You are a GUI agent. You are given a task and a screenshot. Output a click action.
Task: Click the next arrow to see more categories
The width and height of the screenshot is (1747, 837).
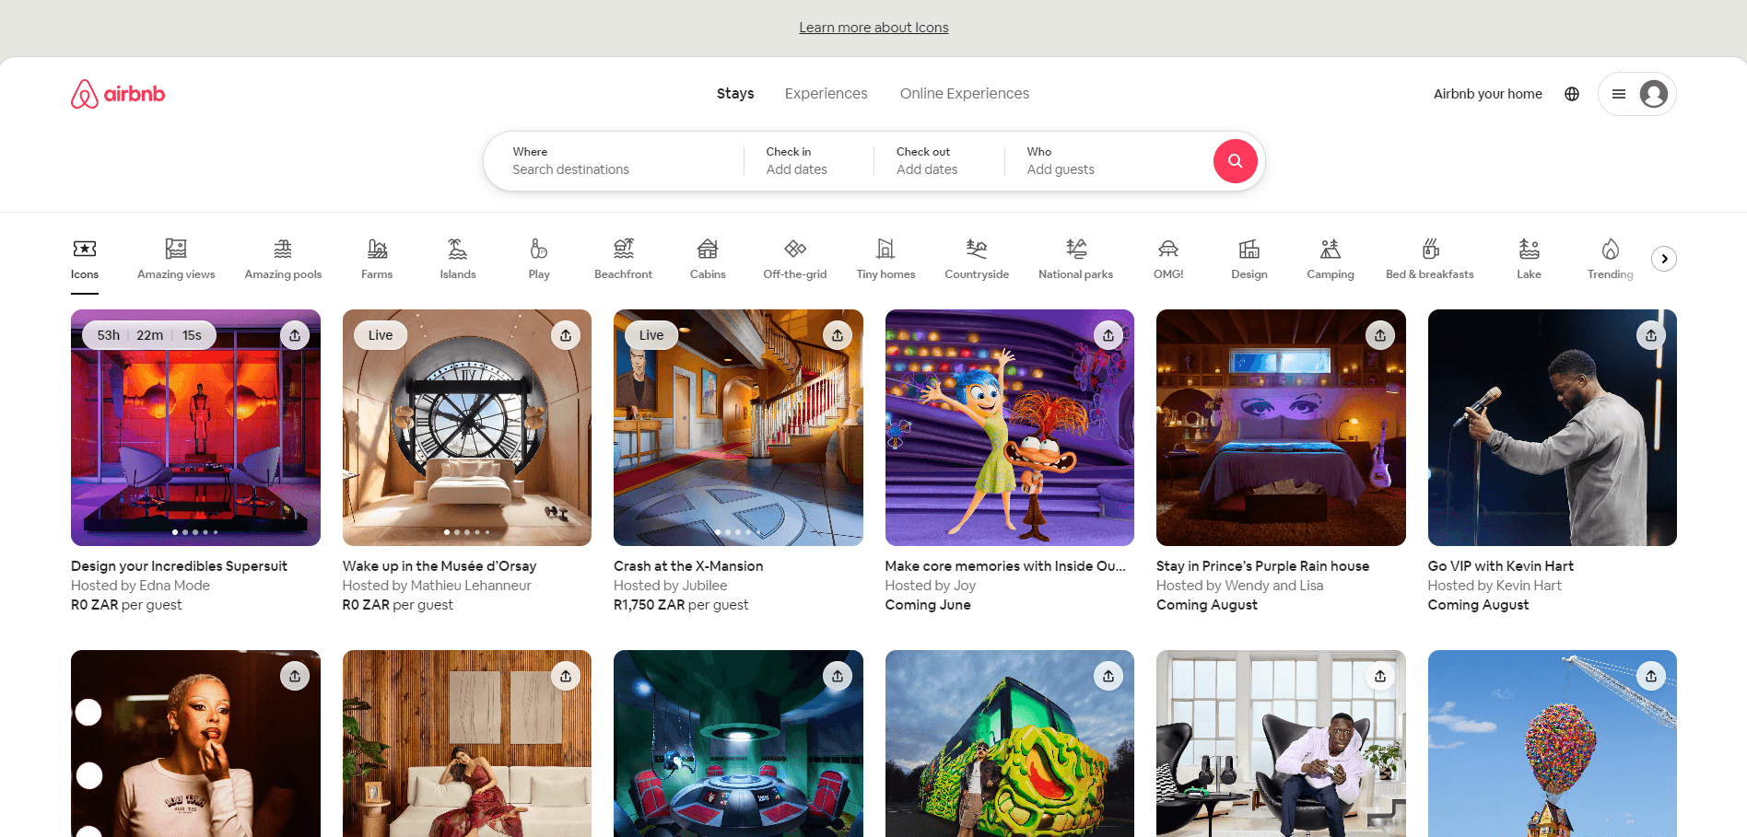(x=1664, y=259)
